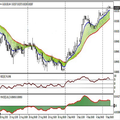Click the 26 Aug 00:00 time axis label
The width and height of the screenshot is (120, 120).
pos(33,117)
